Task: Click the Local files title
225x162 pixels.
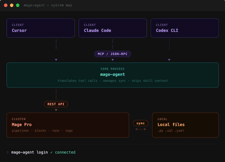Action: point(171,125)
